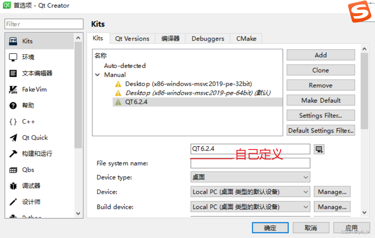Click the sidebar vertical scrollbar thumb
The height and width of the screenshot is (238, 375).
tap(78, 95)
